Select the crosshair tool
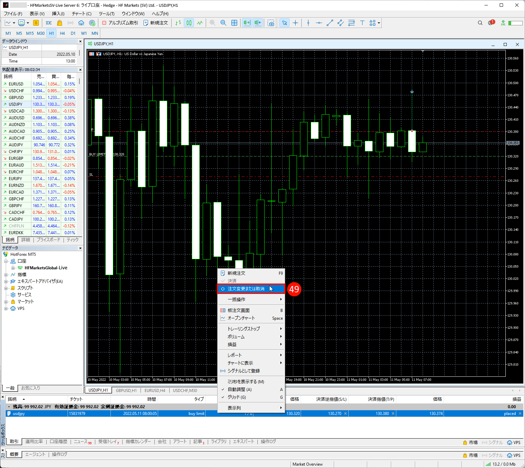This screenshot has height=468, width=525. 295,23
